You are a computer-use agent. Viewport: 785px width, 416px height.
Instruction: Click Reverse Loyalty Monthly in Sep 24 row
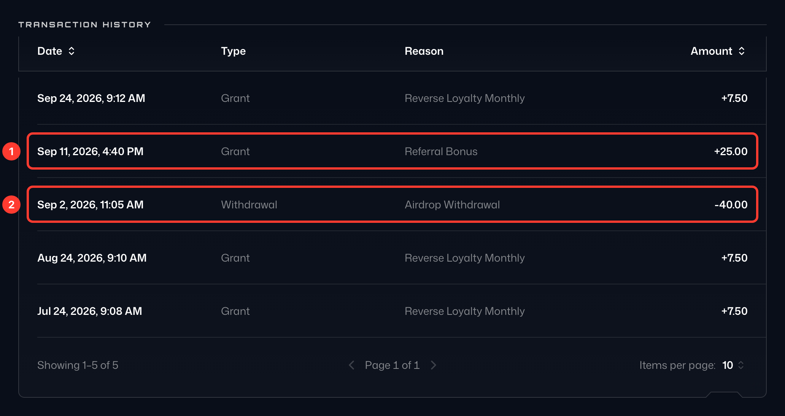464,98
